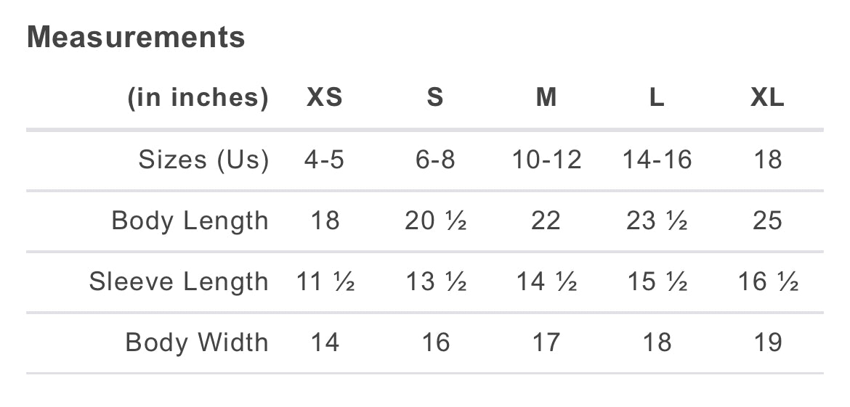Click the 14-16 US size cell
Image resolution: width=850 pixels, height=407 pixels.
657,160
